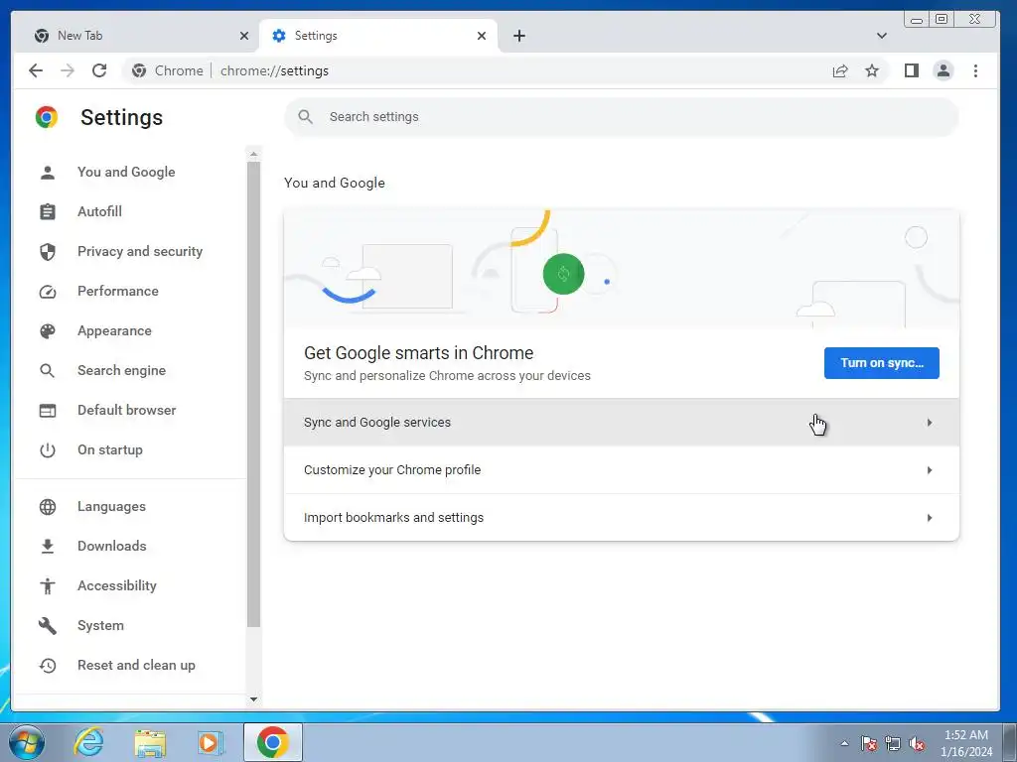The height and width of the screenshot is (762, 1017).
Task: Open Windows Media Player from taskbar
Action: pyautogui.click(x=210, y=742)
